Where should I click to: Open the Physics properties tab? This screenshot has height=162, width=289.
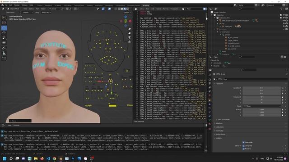[210, 112]
